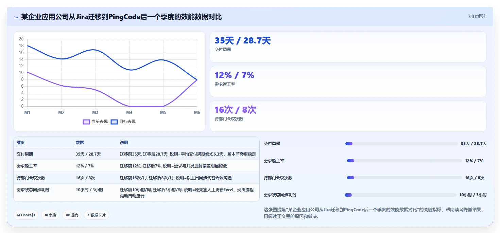The width and height of the screenshot is (500, 233).
Task: Click the 数据 column header
Action: 80,143
